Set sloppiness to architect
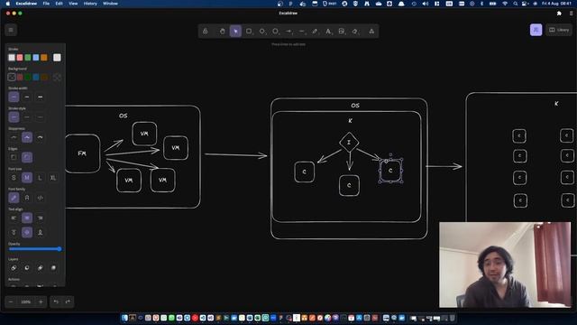577x325 pixels. click(14, 137)
